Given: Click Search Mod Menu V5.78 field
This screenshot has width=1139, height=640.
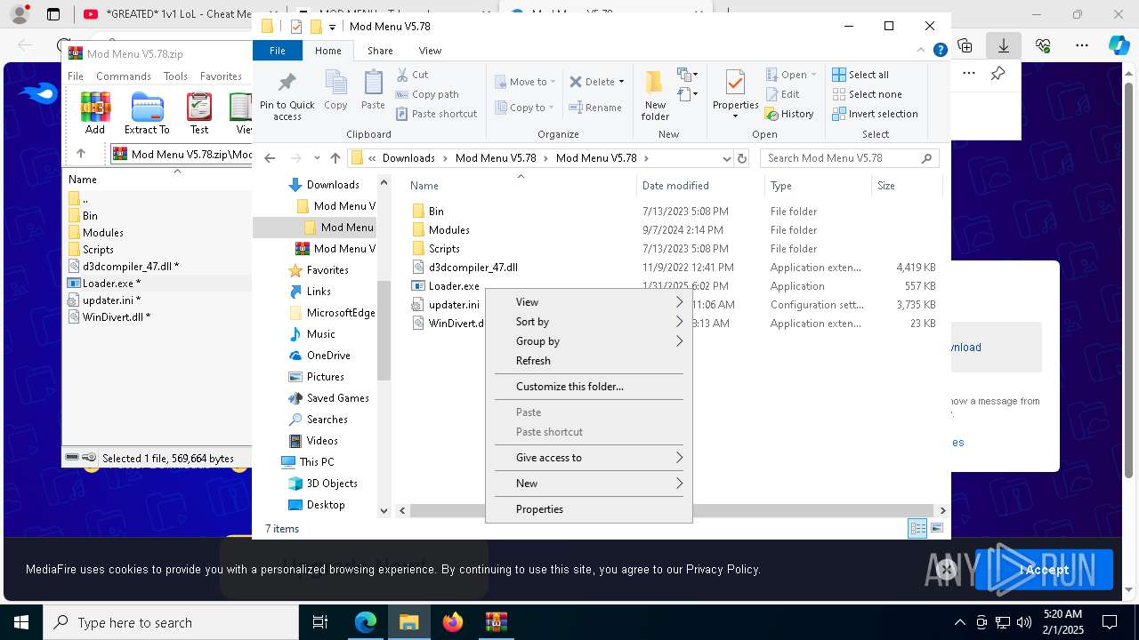Looking at the screenshot, I should pos(850,158).
